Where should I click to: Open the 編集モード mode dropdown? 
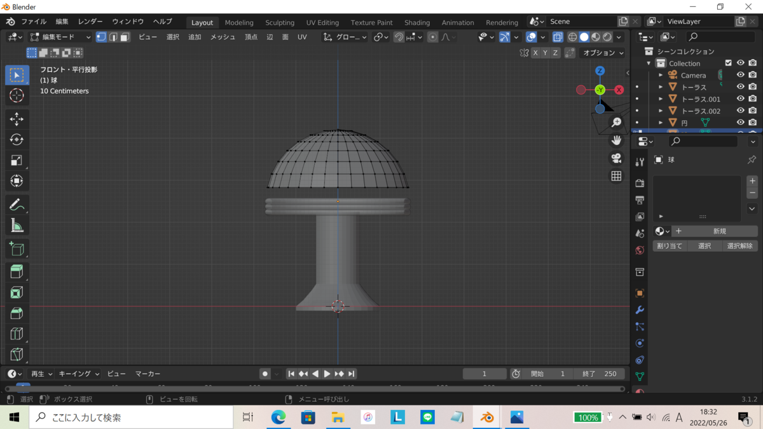61,37
